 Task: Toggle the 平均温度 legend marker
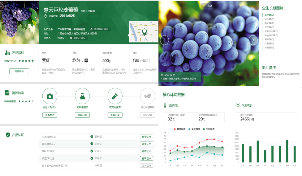[204, 129]
